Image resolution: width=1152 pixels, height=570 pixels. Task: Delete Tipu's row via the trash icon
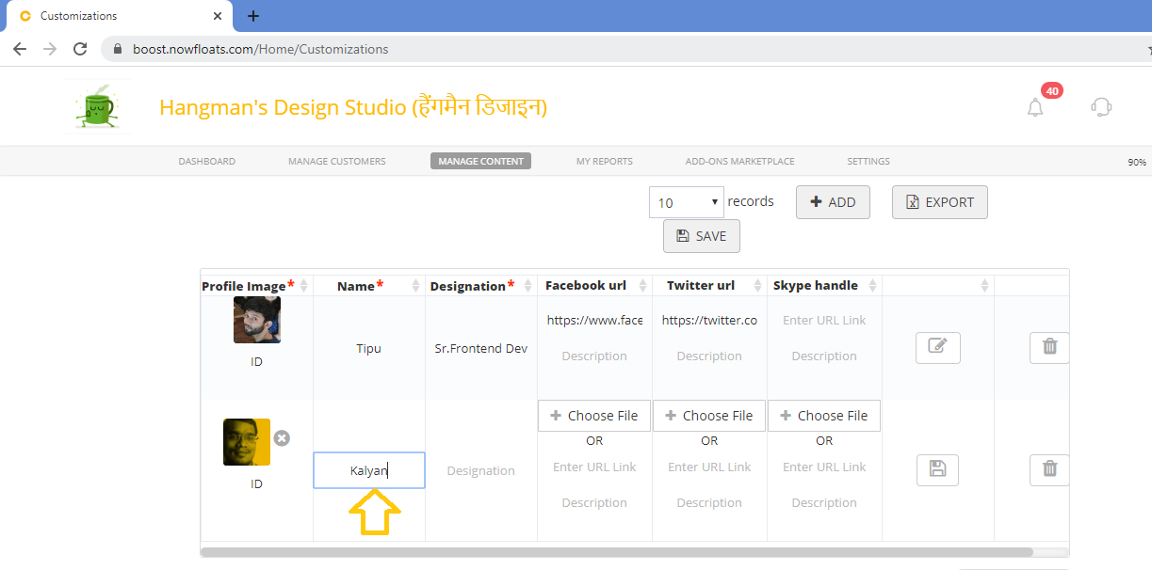(x=1048, y=347)
